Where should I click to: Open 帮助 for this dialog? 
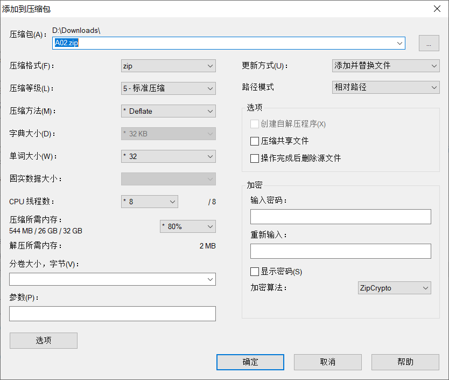click(x=405, y=362)
